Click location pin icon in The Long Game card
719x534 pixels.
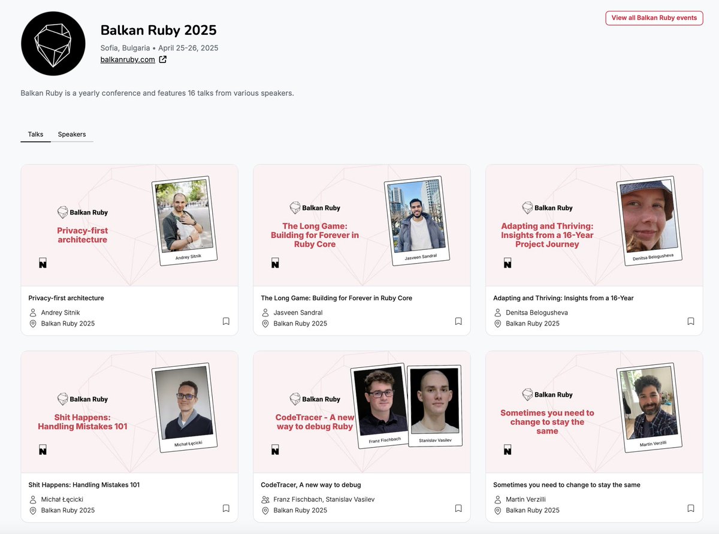coord(265,324)
